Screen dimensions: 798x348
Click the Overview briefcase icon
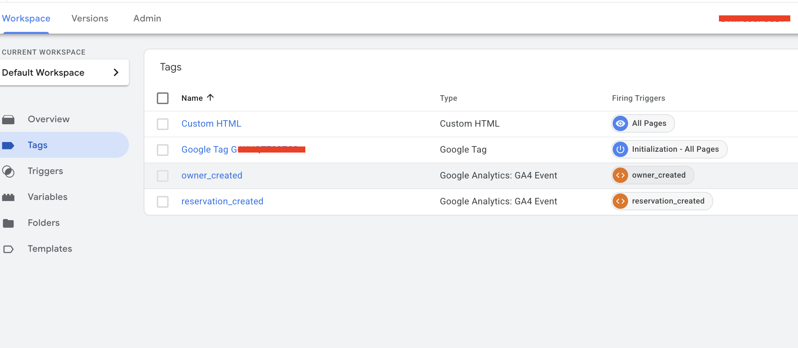(8, 120)
